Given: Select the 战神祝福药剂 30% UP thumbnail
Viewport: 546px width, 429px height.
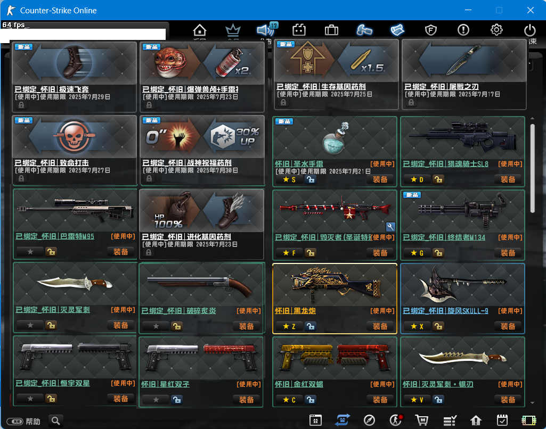Looking at the screenshot, I should [202, 137].
